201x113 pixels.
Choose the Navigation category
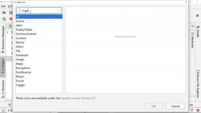(x=39, y=68)
